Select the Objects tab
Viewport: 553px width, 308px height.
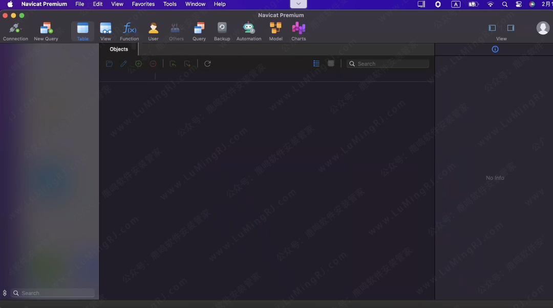(119, 49)
